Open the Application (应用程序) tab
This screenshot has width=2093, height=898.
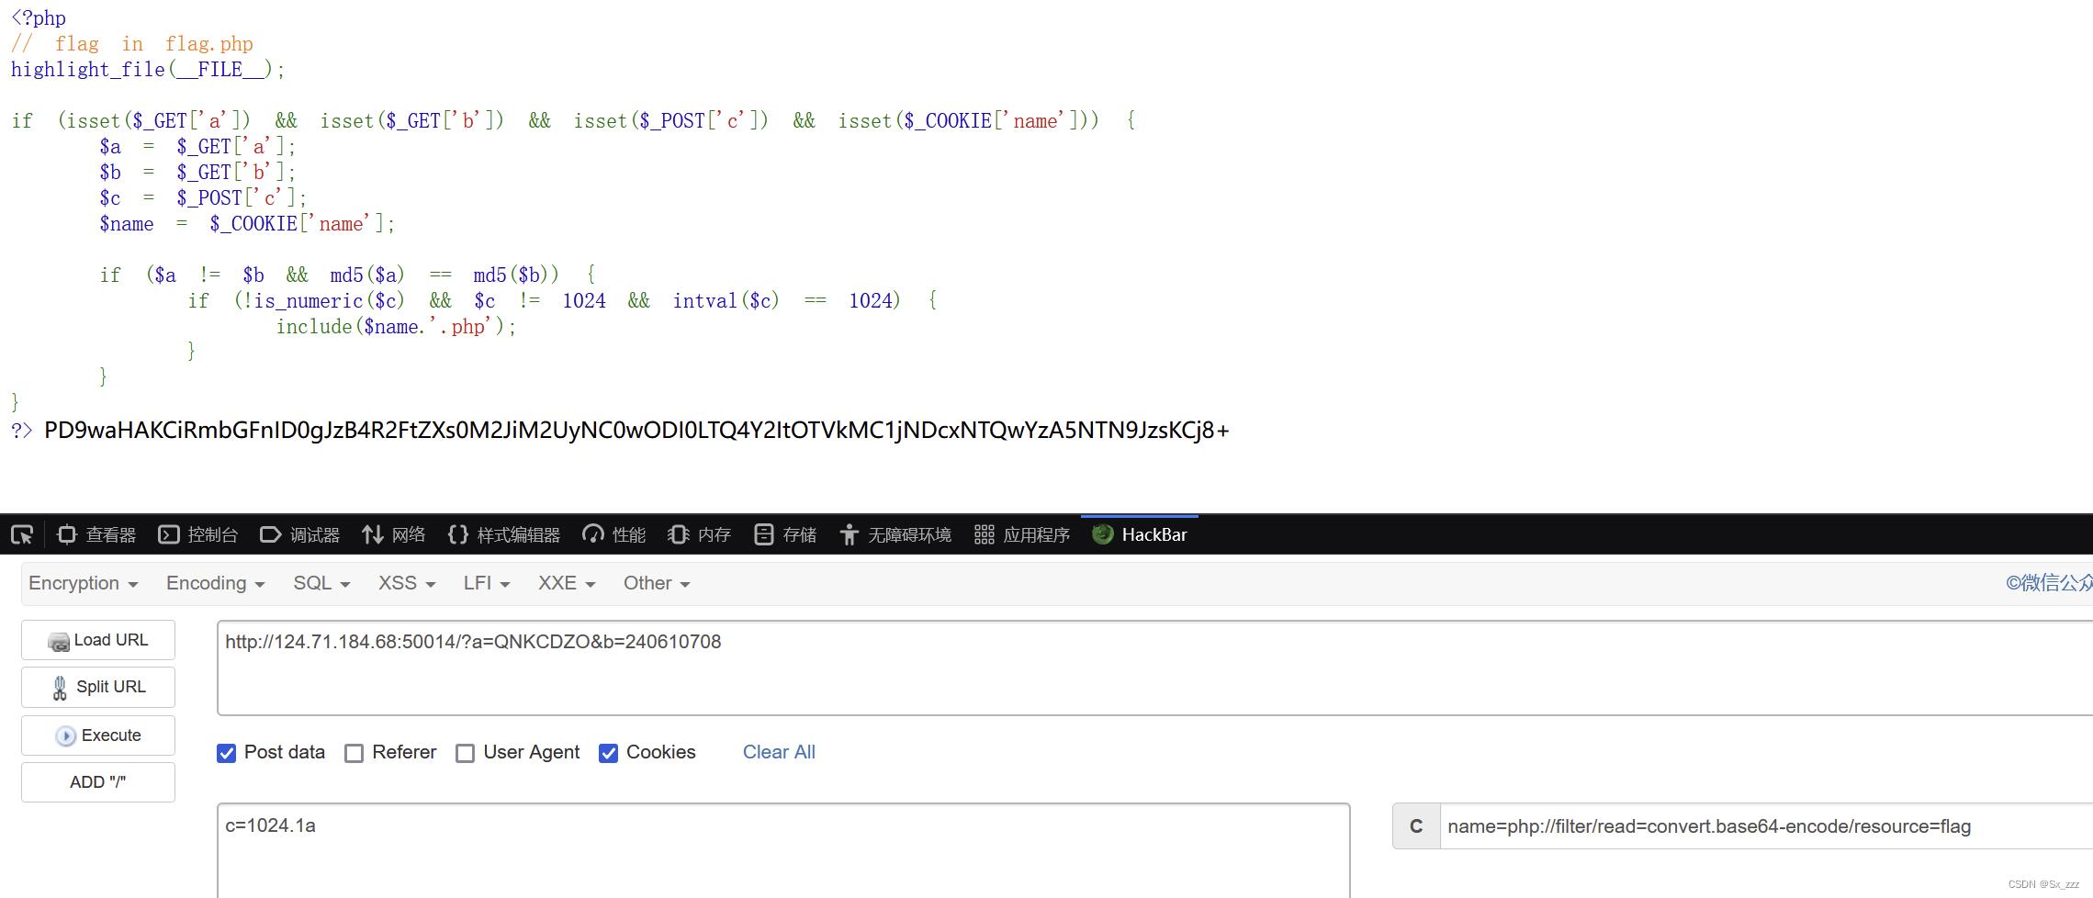[1022, 534]
